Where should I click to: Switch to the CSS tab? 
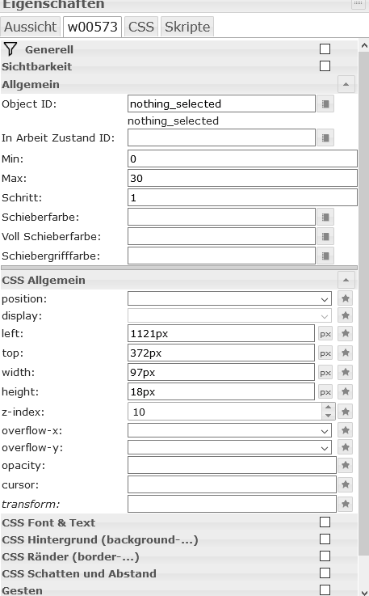click(x=141, y=27)
